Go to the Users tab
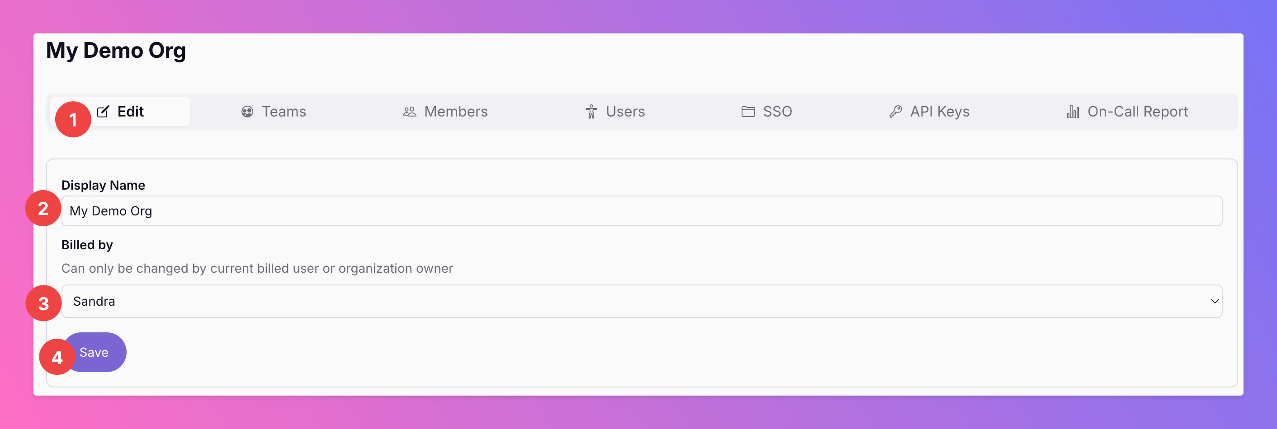The image size is (1277, 429). point(615,112)
